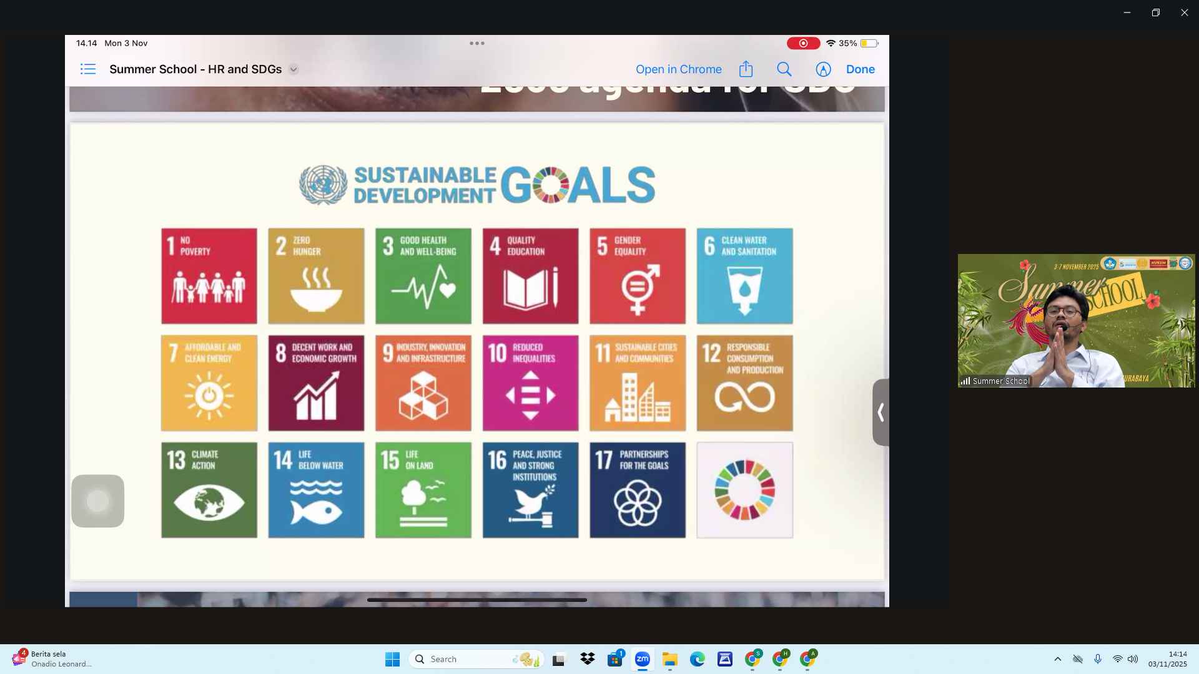
Task: Toggle the microphone tray icon
Action: click(x=1097, y=659)
